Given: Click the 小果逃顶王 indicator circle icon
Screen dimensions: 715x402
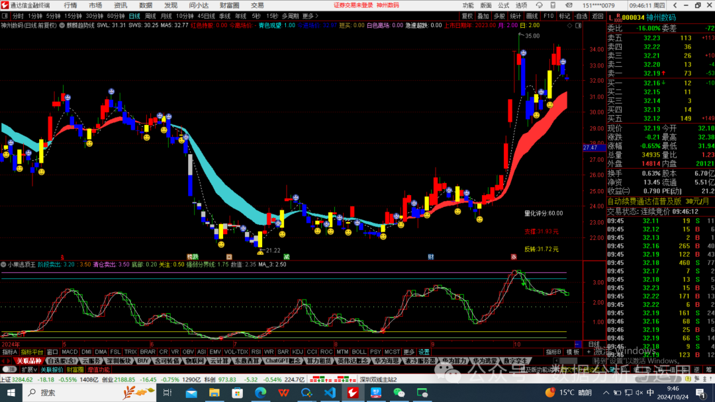Looking at the screenshot, I should pyautogui.click(x=3, y=264).
